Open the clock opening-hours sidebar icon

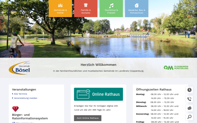tap(189, 90)
